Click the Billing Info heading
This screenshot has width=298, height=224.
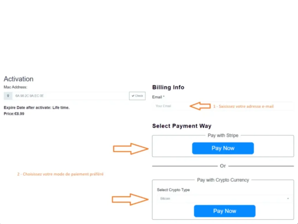[x=168, y=87]
